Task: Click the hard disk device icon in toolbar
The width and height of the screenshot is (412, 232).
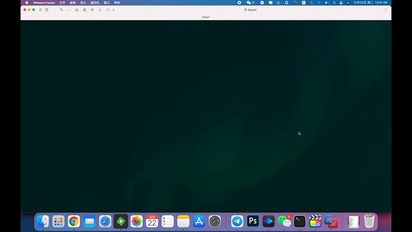Action: (x=77, y=10)
